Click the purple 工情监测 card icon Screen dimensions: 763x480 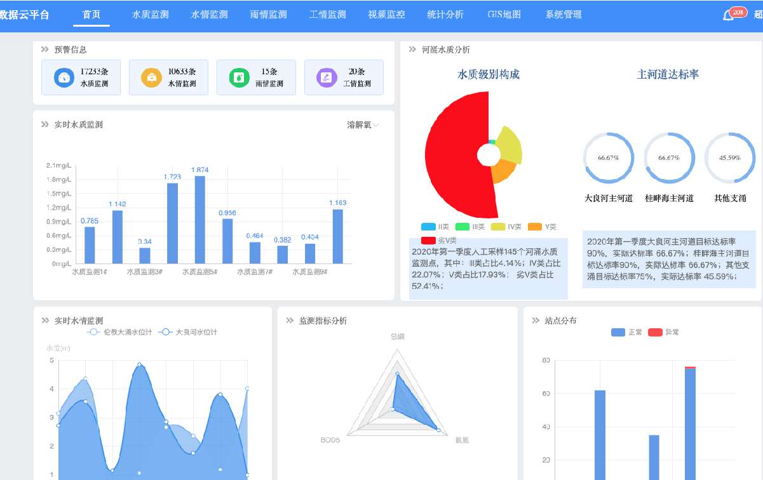[326, 77]
